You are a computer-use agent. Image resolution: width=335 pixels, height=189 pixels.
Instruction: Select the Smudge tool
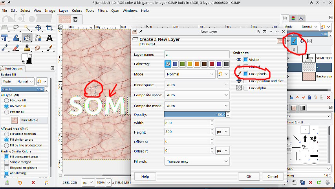pos(38,48)
